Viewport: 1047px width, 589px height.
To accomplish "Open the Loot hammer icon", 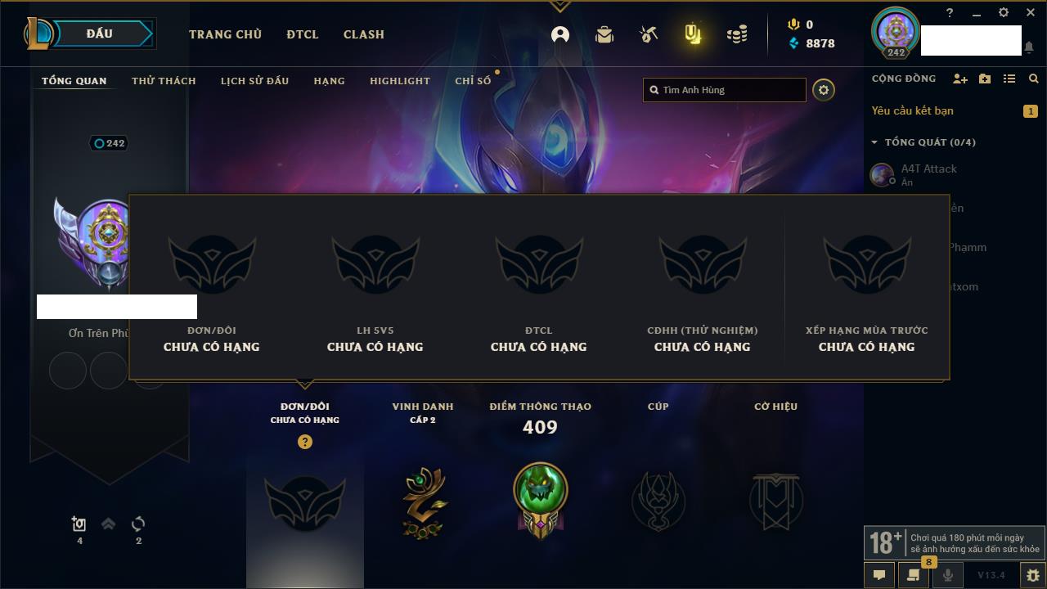I will (x=649, y=34).
